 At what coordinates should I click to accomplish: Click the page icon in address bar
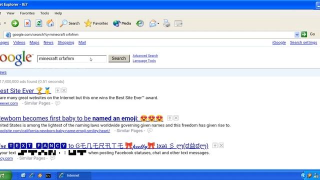pos(8,34)
